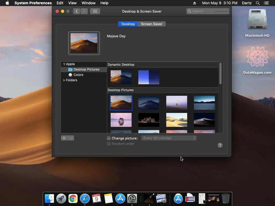Choose the Mojave dynamic day-night thumbnail
Viewport: 275px width, 206px height.
(121, 77)
